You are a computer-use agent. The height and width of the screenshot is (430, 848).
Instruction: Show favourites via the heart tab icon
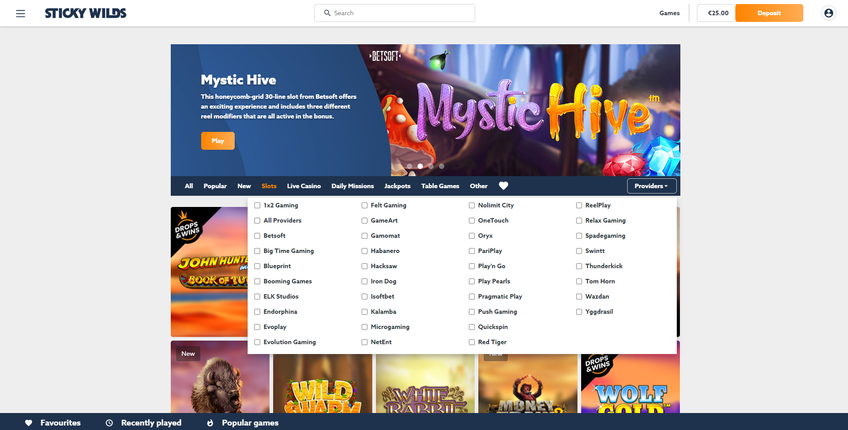tap(503, 186)
